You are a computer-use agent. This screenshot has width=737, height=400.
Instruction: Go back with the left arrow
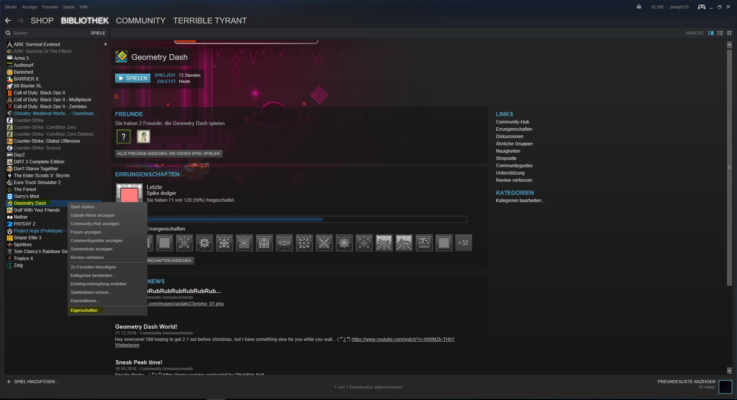pos(8,21)
